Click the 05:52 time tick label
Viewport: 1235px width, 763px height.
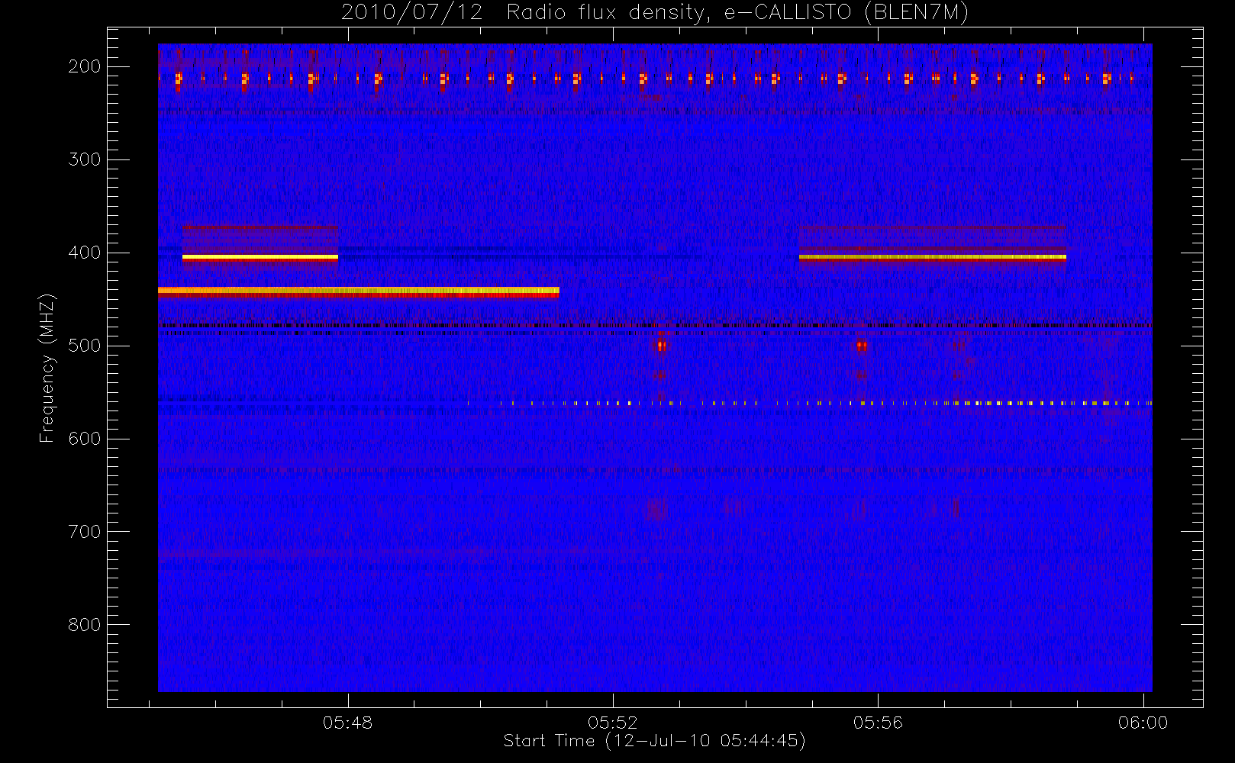pyautogui.click(x=612, y=723)
